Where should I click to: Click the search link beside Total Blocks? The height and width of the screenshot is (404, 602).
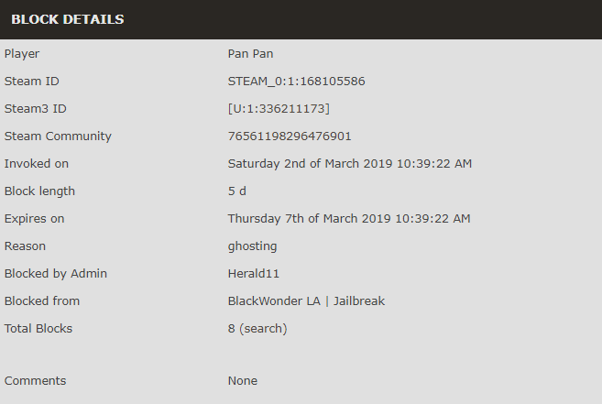coord(263,329)
